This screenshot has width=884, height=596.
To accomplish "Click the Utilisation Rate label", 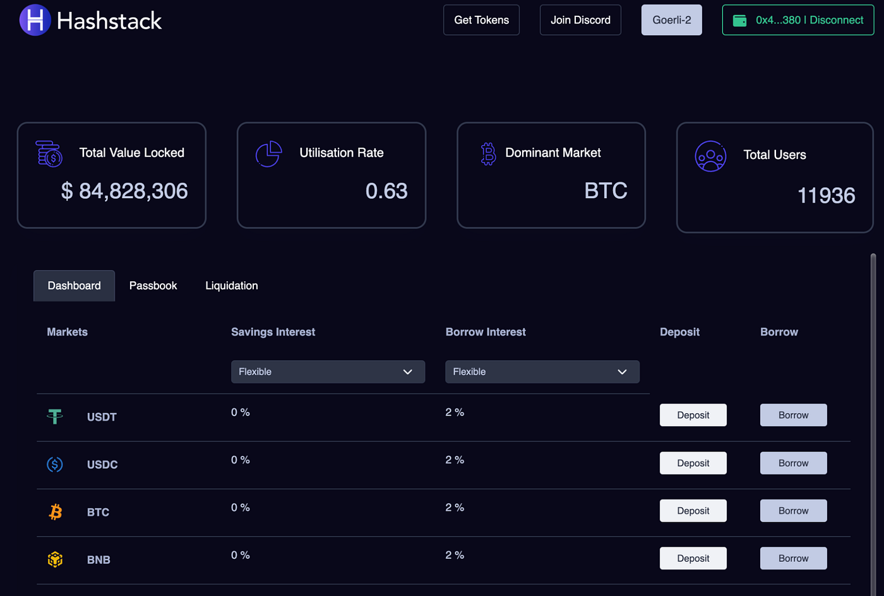I will 342,153.
